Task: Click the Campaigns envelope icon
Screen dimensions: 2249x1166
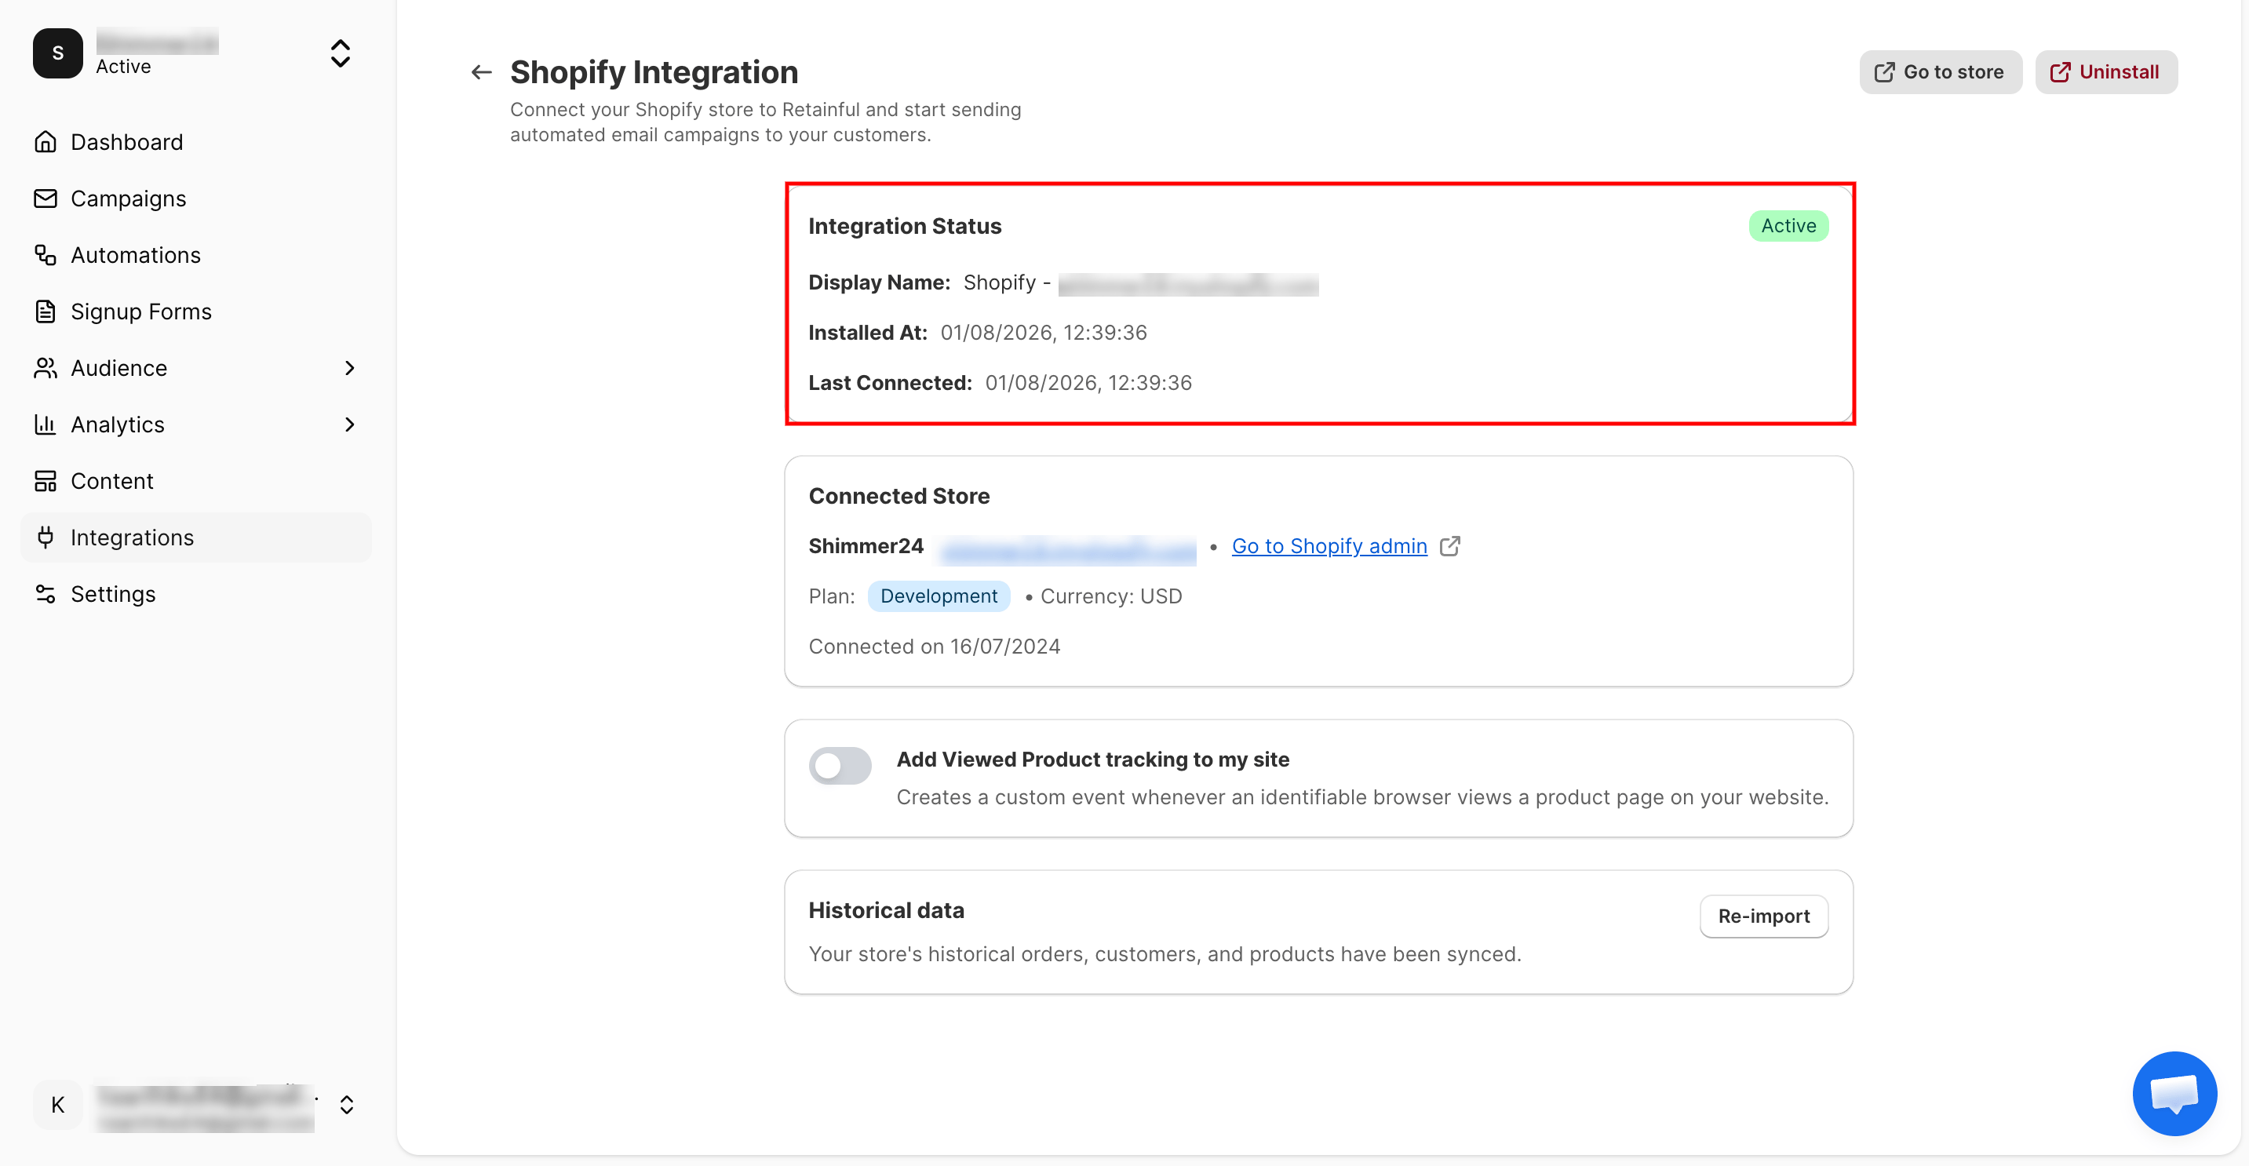Action: (46, 198)
